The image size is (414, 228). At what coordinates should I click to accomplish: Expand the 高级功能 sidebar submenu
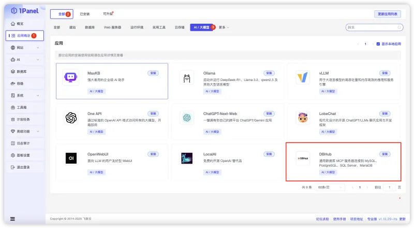(x=24, y=132)
